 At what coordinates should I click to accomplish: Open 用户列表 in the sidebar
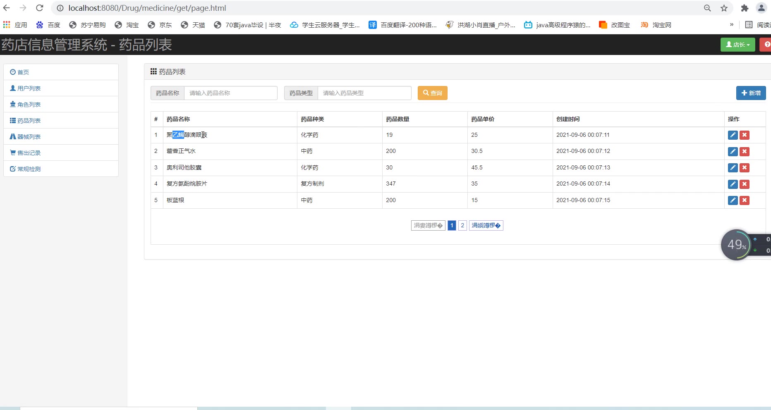[29, 88]
